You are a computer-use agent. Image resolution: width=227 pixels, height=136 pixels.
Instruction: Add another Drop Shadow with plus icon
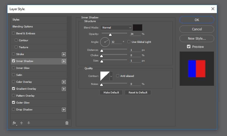click(64, 110)
